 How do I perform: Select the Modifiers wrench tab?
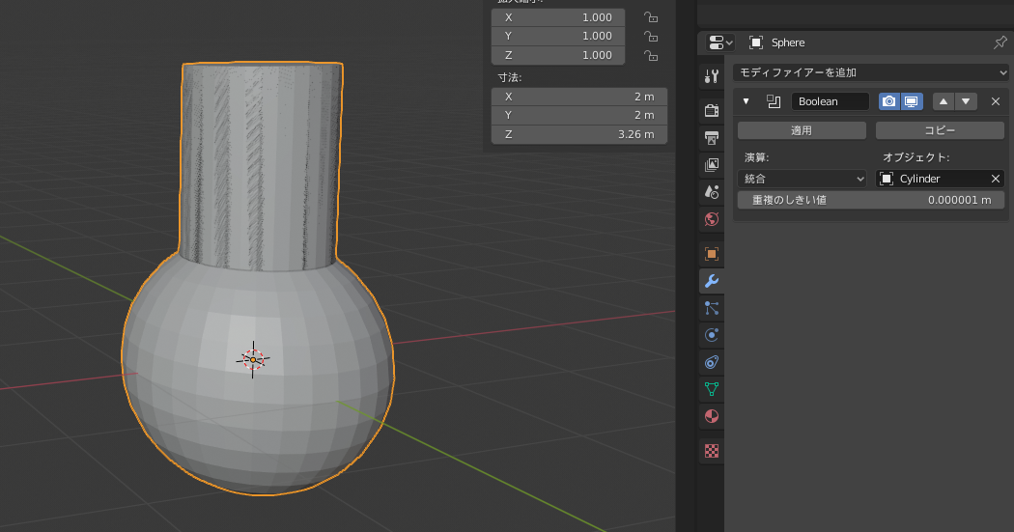pyautogui.click(x=712, y=281)
